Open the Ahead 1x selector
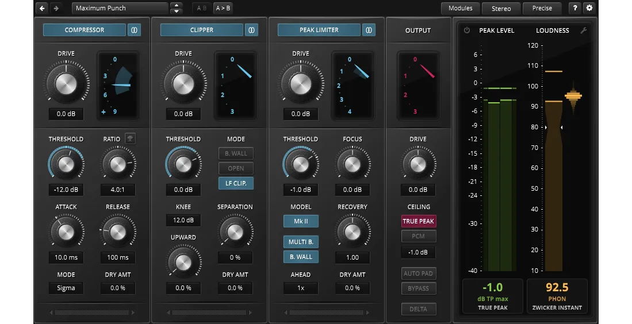Screen dimensions: 632x324 pyautogui.click(x=301, y=288)
